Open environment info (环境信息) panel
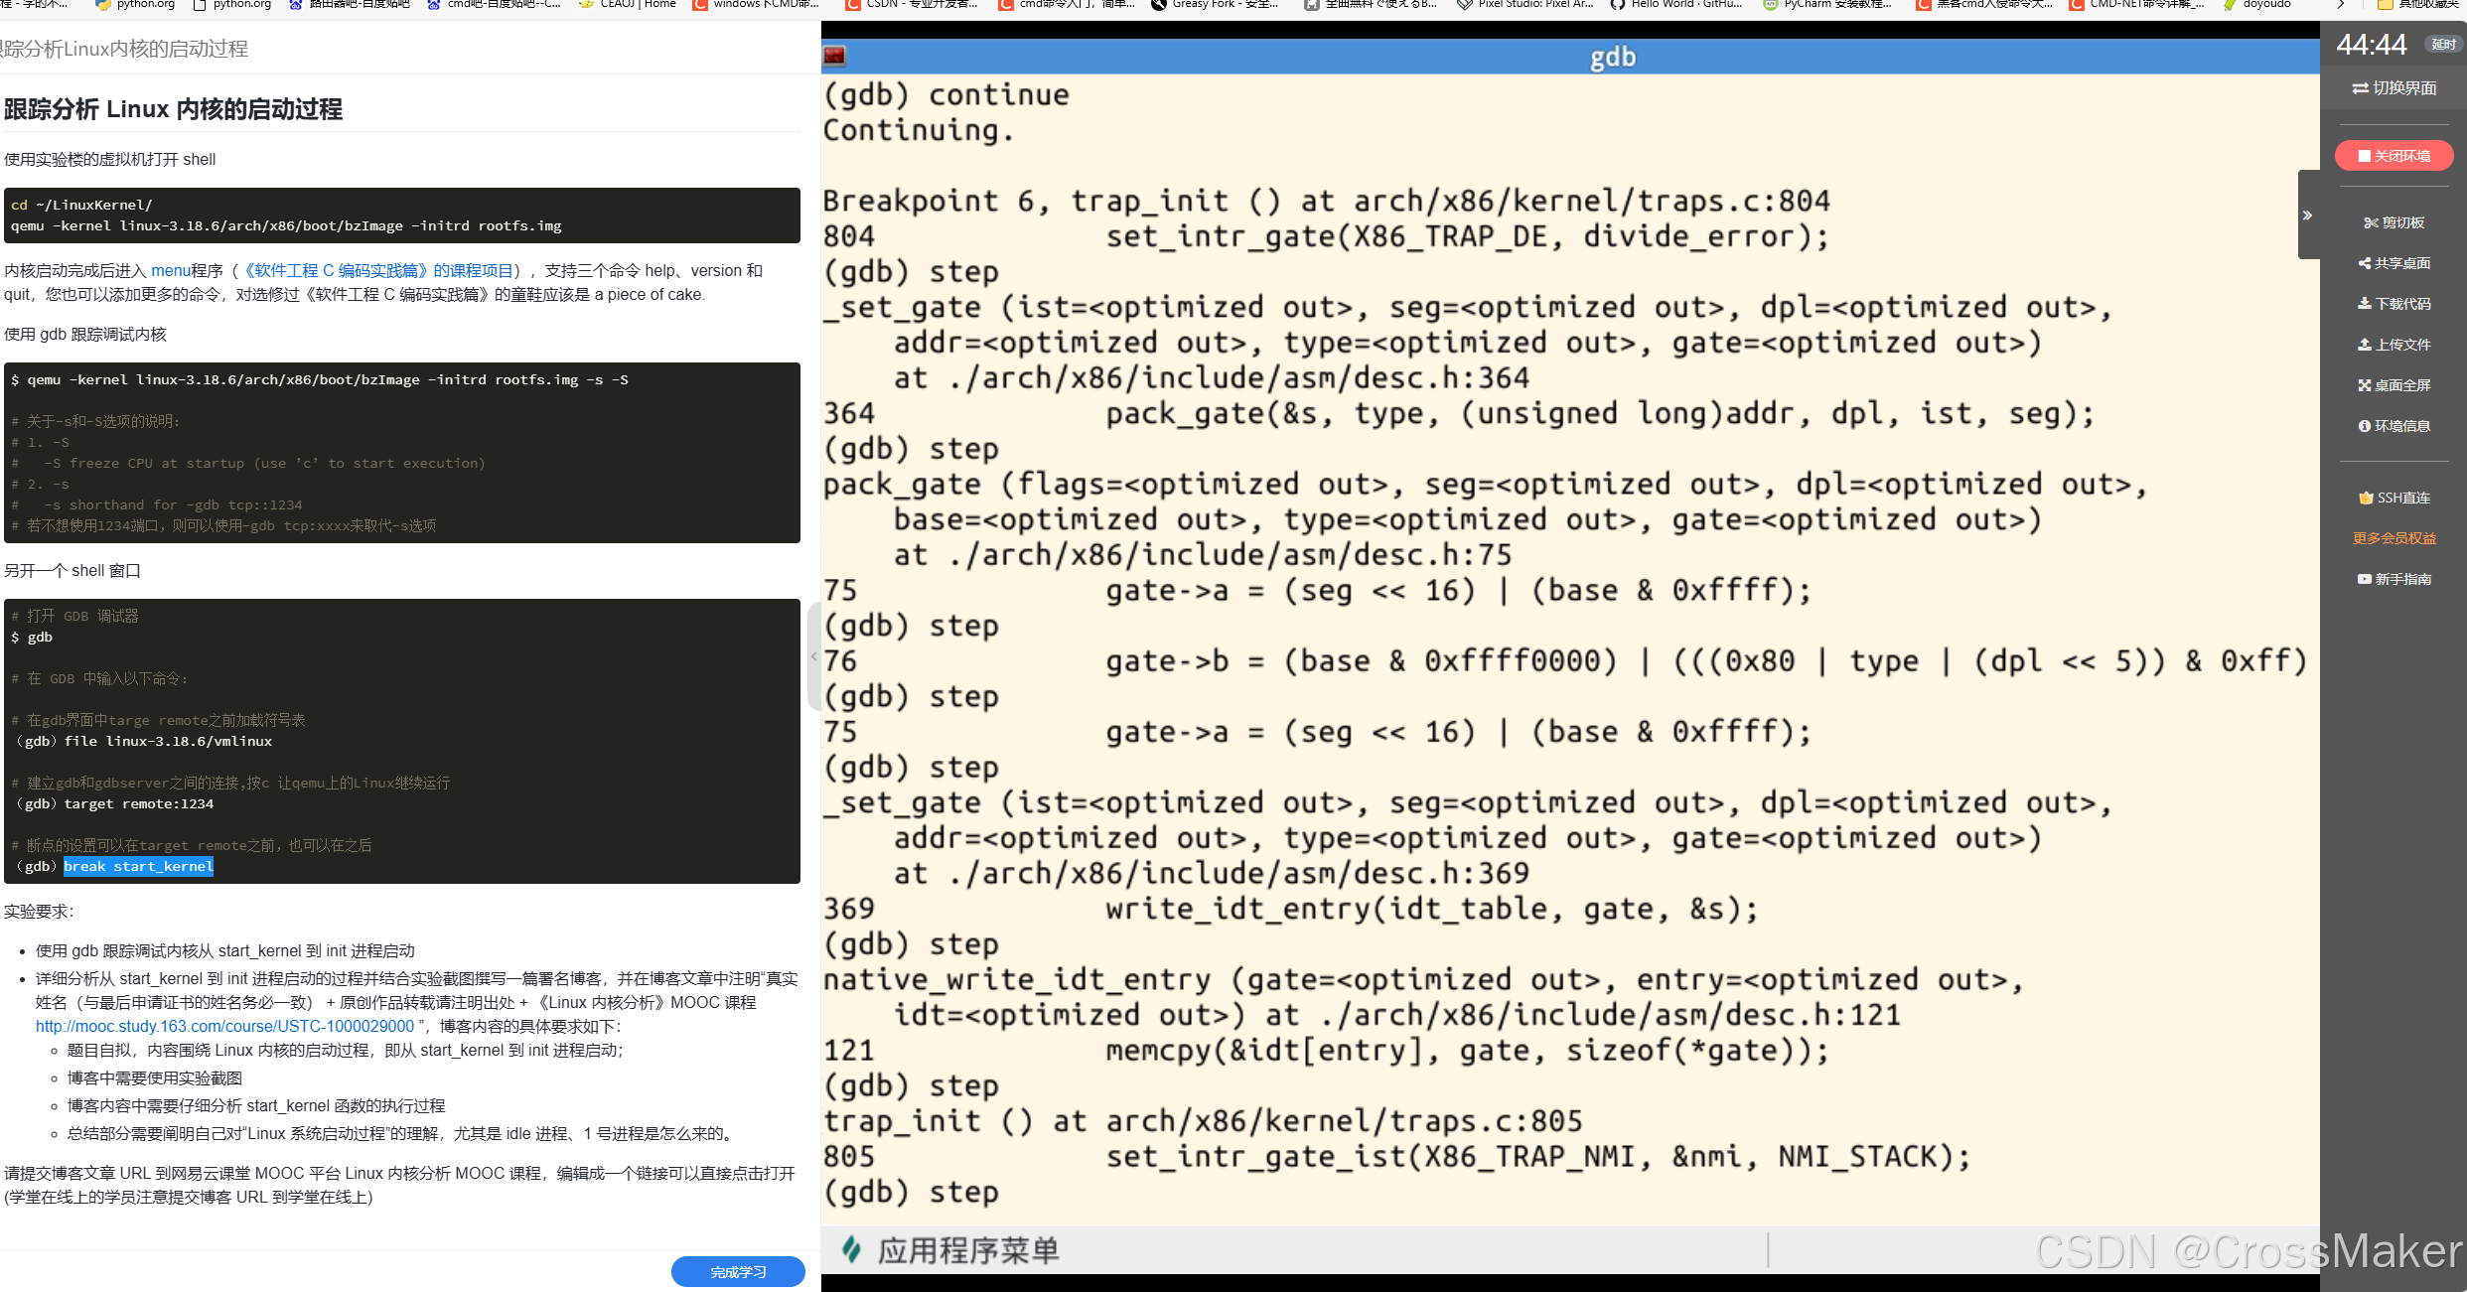Image resolution: width=2467 pixels, height=1292 pixels. click(x=2394, y=426)
